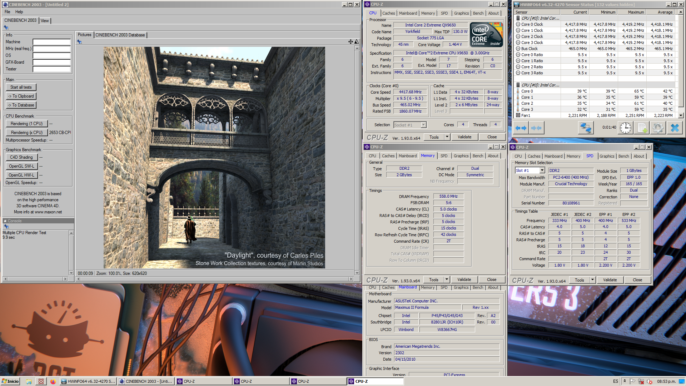686x386 pixels.
Task: Run Rendering (x CPU) benchmark
Action: pos(27,133)
